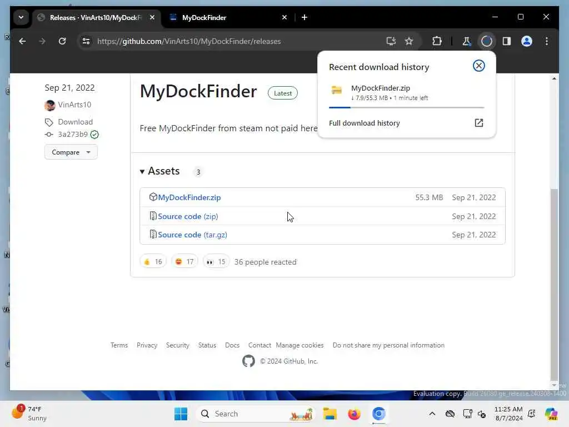Download Source code (tar.gz)
Viewport: 569px width, 427px height.
[x=192, y=235]
